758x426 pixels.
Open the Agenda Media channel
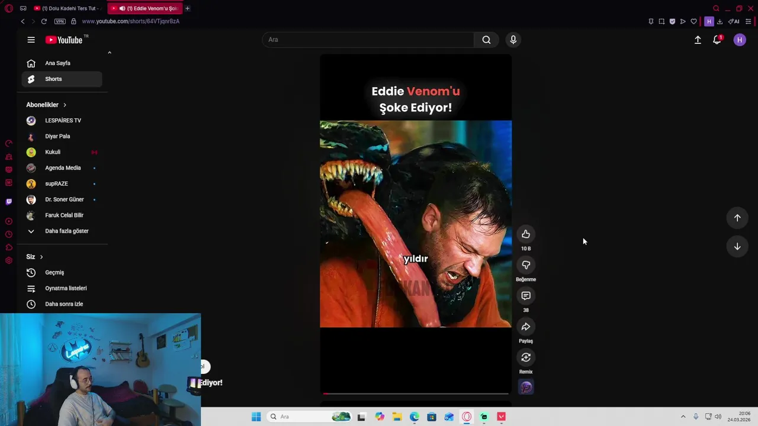click(62, 168)
